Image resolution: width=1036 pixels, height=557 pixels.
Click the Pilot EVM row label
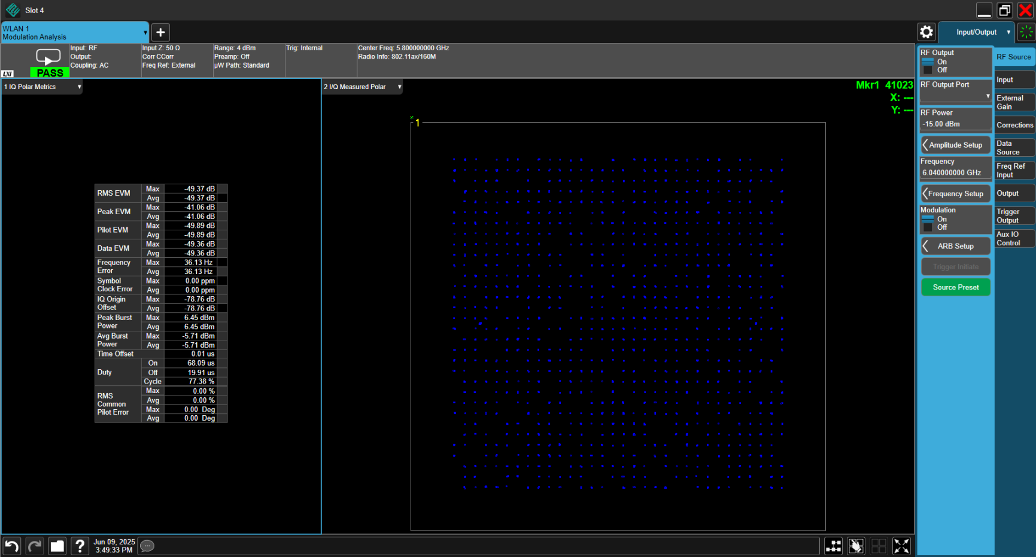(118, 230)
